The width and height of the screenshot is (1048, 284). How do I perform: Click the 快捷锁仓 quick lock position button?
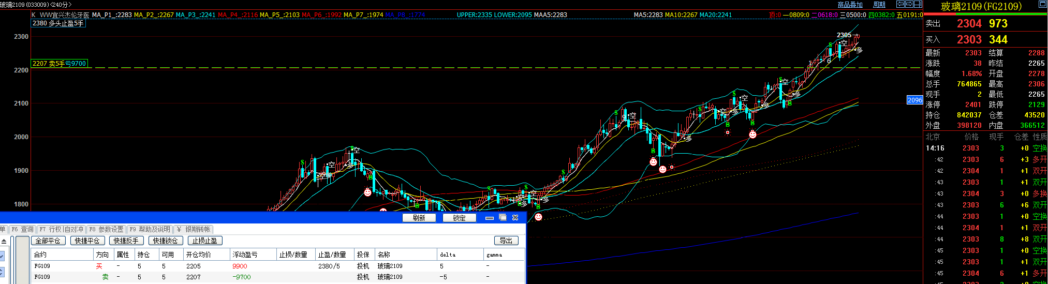[166, 241]
